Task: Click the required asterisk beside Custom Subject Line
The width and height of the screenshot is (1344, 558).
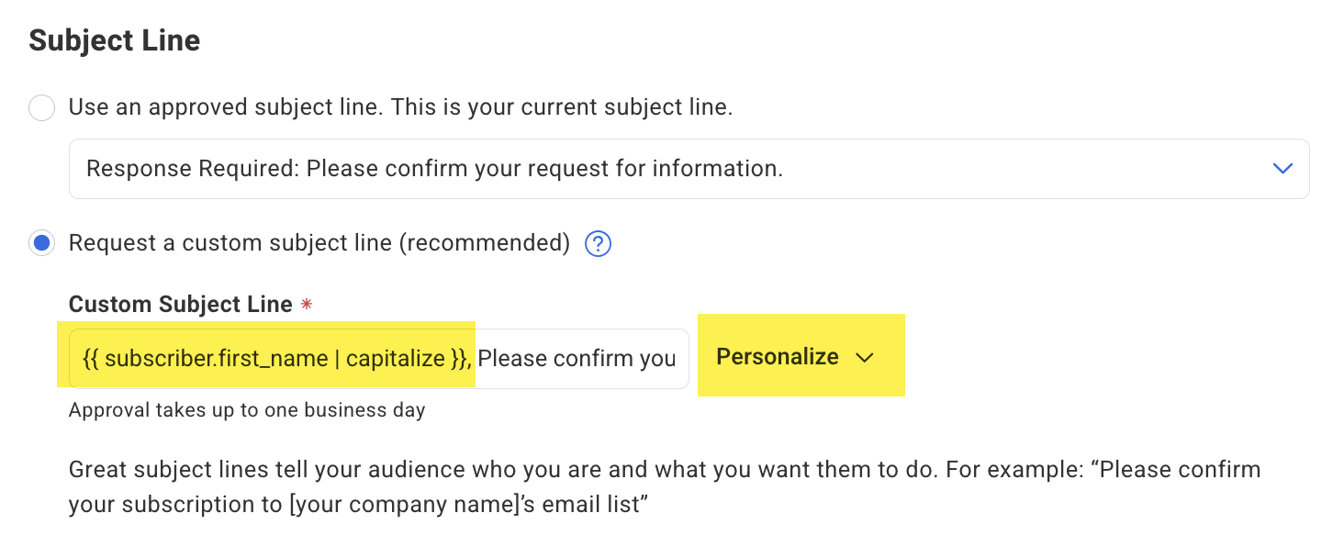Action: 306,304
